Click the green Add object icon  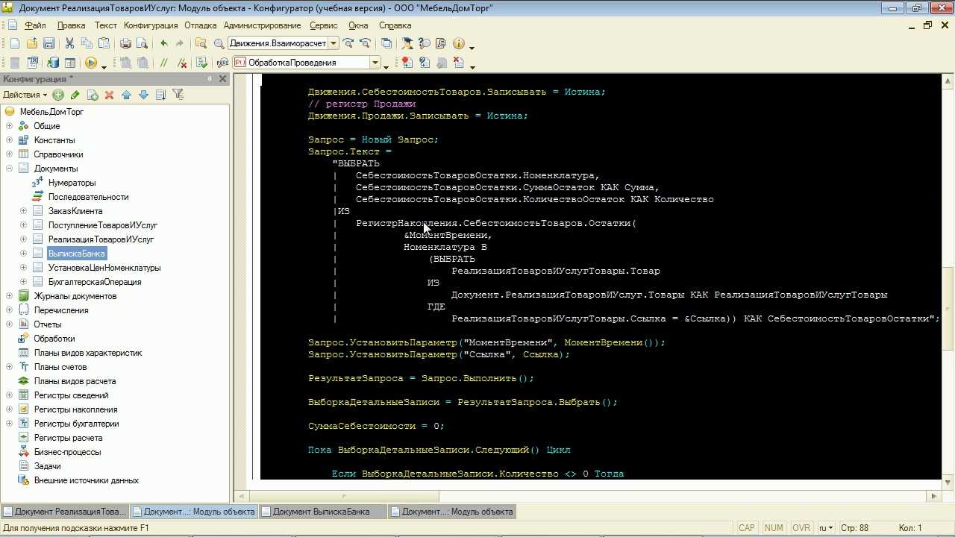[x=58, y=95]
